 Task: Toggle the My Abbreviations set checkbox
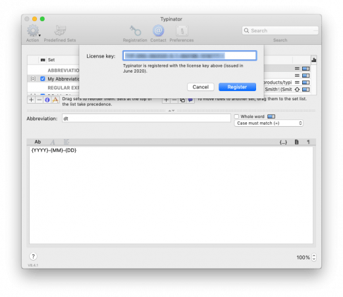click(43, 79)
